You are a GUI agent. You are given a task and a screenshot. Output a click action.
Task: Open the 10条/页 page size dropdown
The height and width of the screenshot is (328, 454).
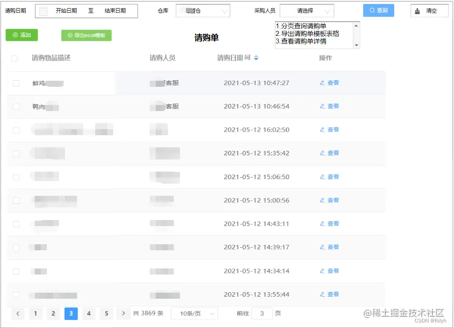tap(194, 313)
